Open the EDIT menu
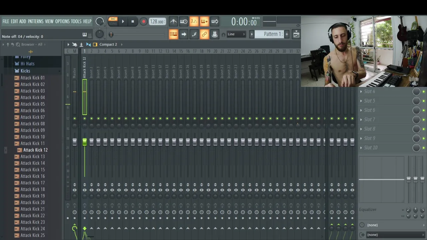The image size is (427, 240). (14, 21)
